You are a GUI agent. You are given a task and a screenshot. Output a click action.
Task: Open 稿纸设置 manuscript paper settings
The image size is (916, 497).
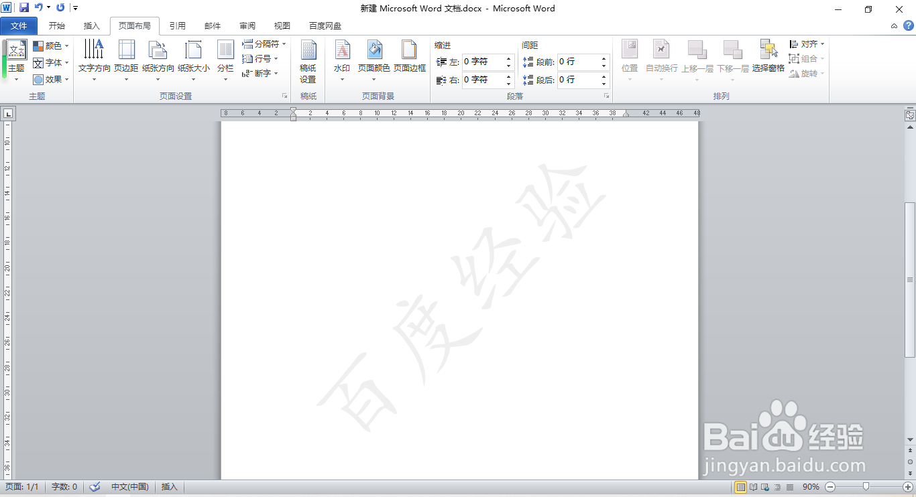pos(308,61)
